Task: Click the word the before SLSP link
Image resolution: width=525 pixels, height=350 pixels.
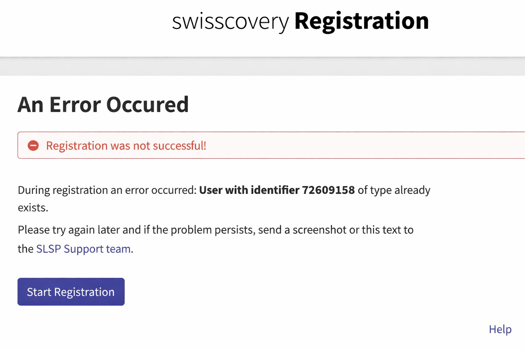Action: click(25, 249)
